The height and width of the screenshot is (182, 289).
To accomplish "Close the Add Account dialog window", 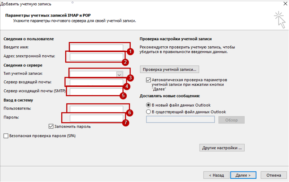I will coord(285,4).
